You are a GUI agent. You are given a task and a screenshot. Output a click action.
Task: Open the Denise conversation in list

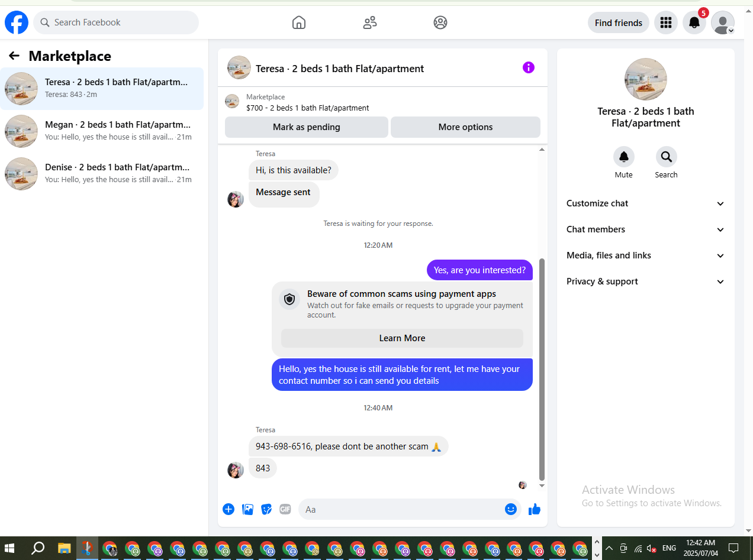(x=102, y=174)
